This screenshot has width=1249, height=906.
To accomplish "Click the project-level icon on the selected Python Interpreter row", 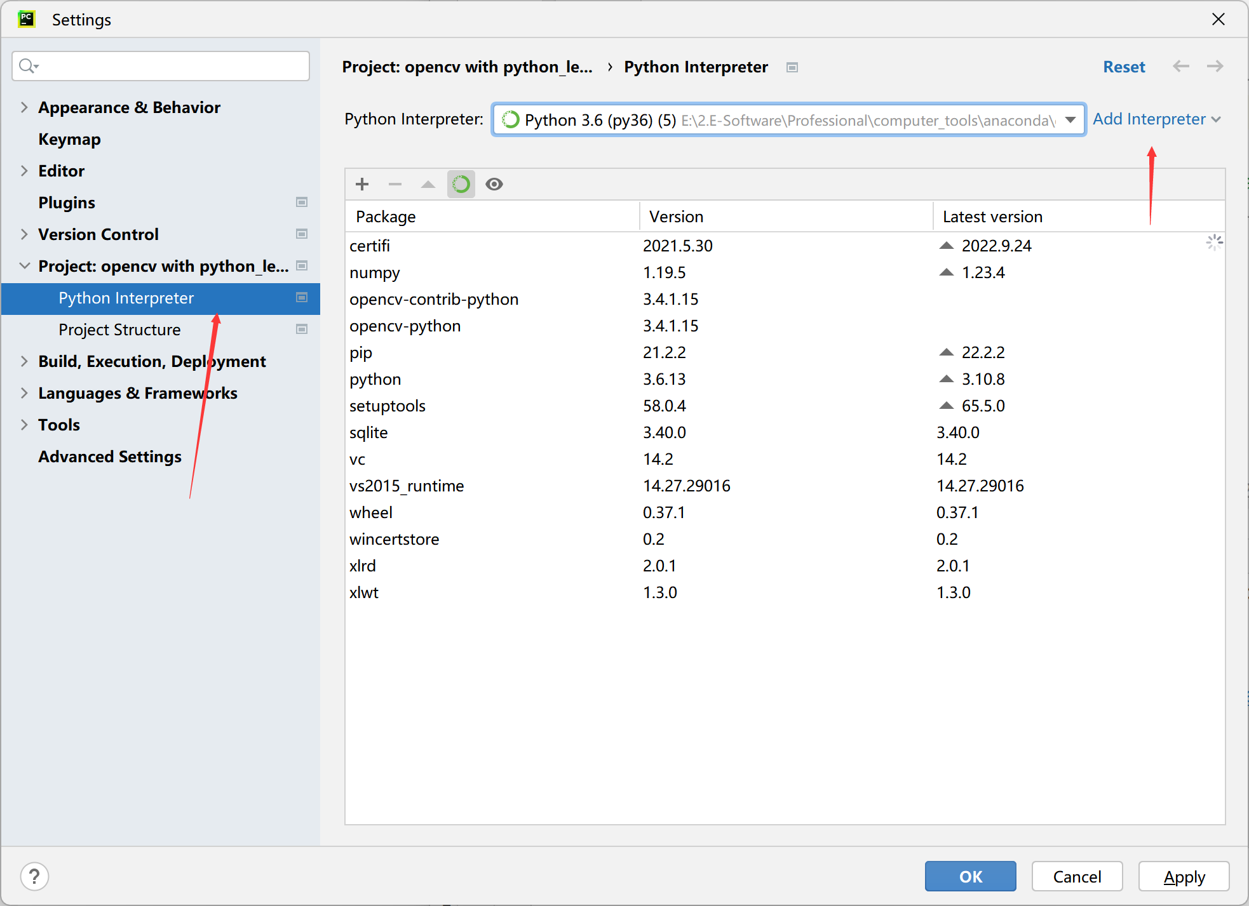I will pyautogui.click(x=302, y=297).
